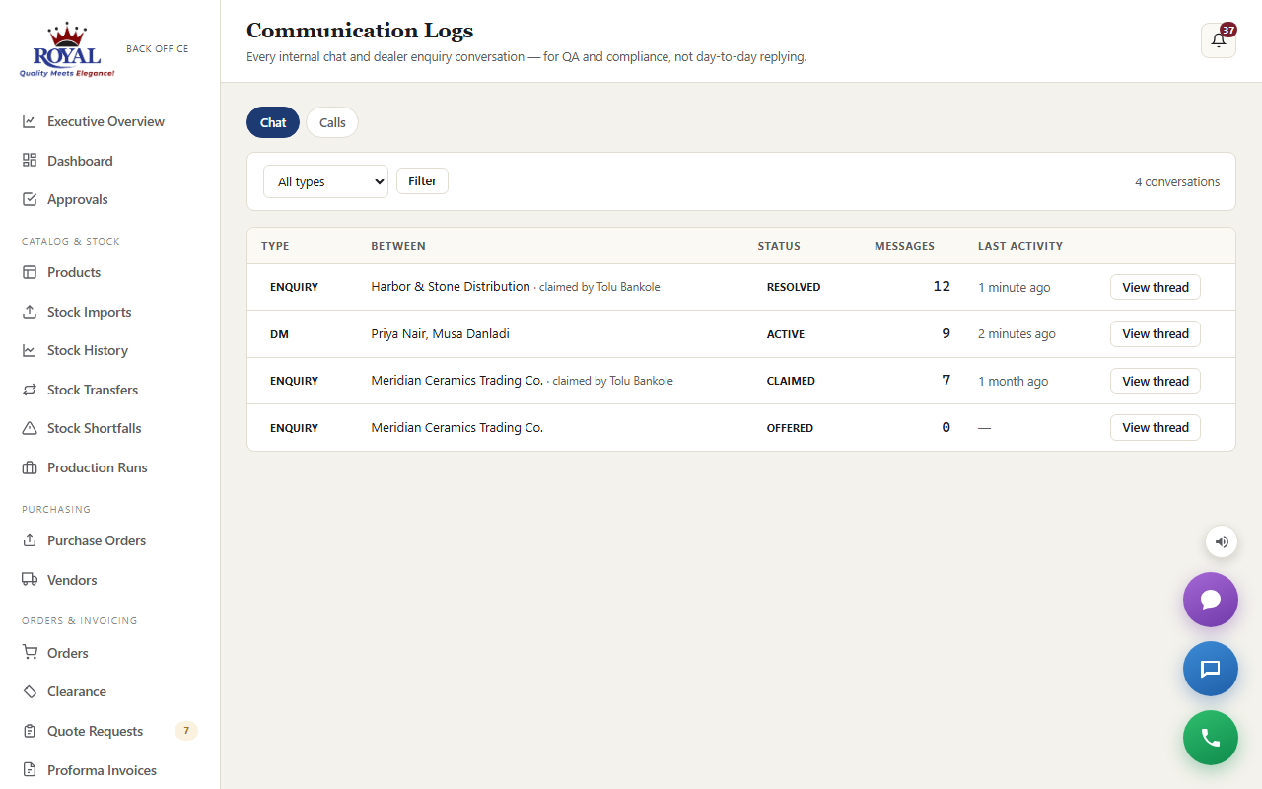Click the Stock Imports upload icon
This screenshot has height=789, width=1262.
coord(30,312)
